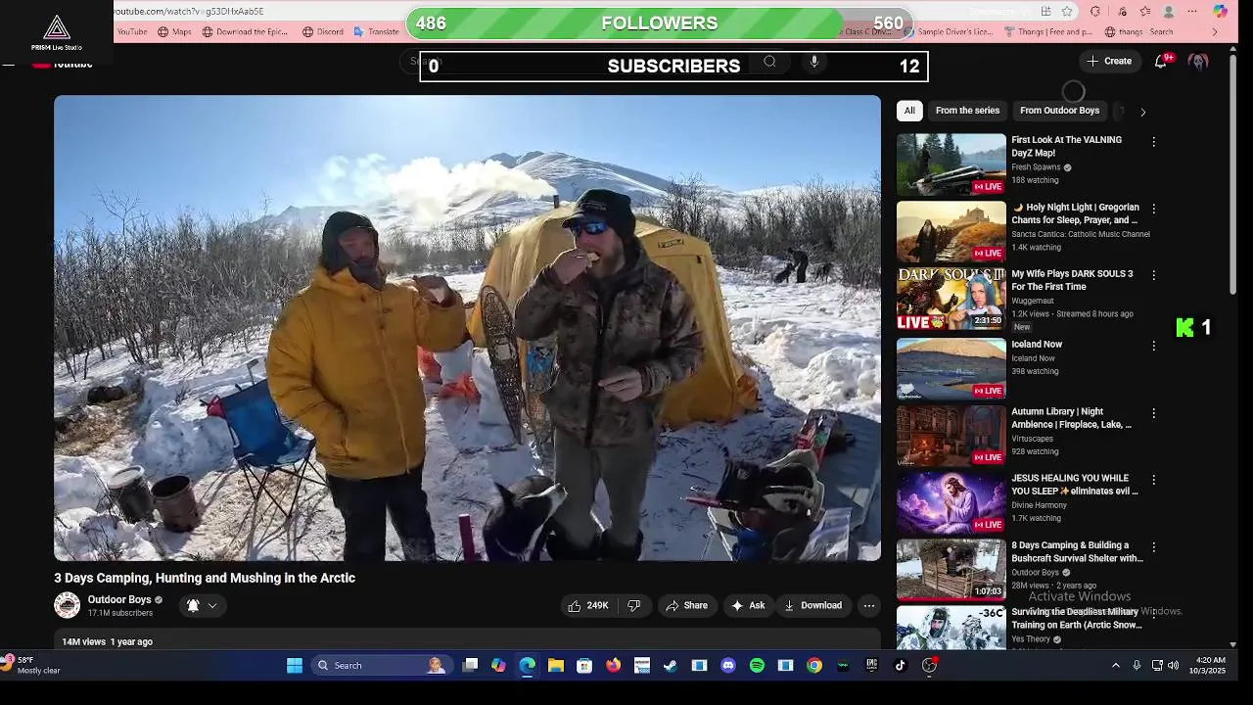Open Steam from the taskbar

[x=671, y=666]
